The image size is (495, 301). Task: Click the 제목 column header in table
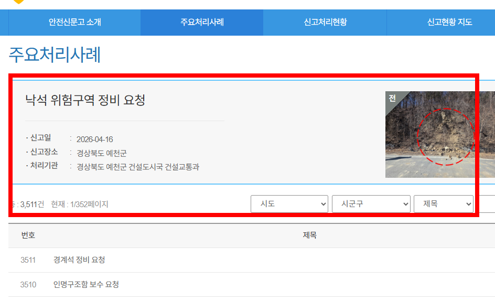(x=310, y=235)
